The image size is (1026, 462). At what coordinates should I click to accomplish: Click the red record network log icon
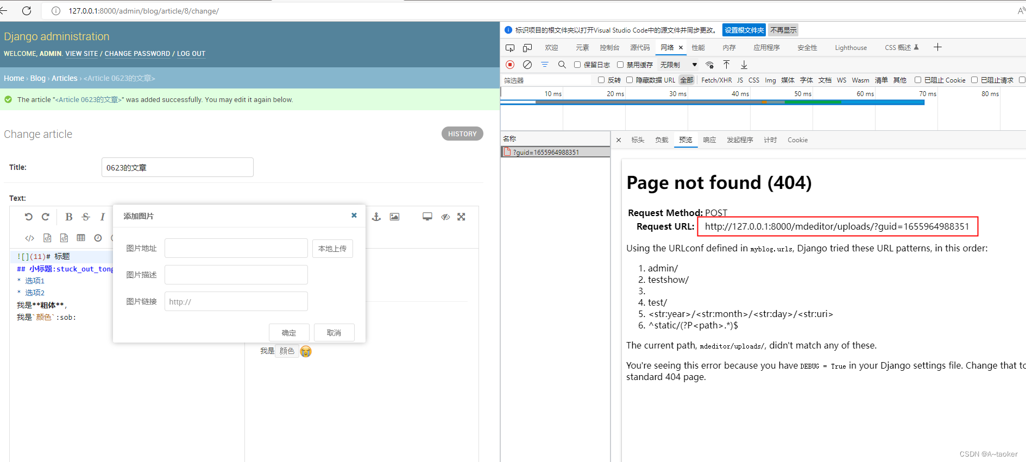(x=510, y=65)
